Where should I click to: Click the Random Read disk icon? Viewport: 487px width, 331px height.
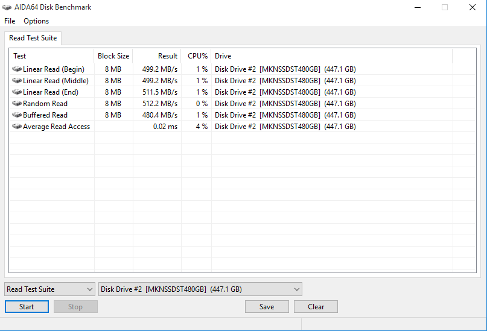pos(17,103)
